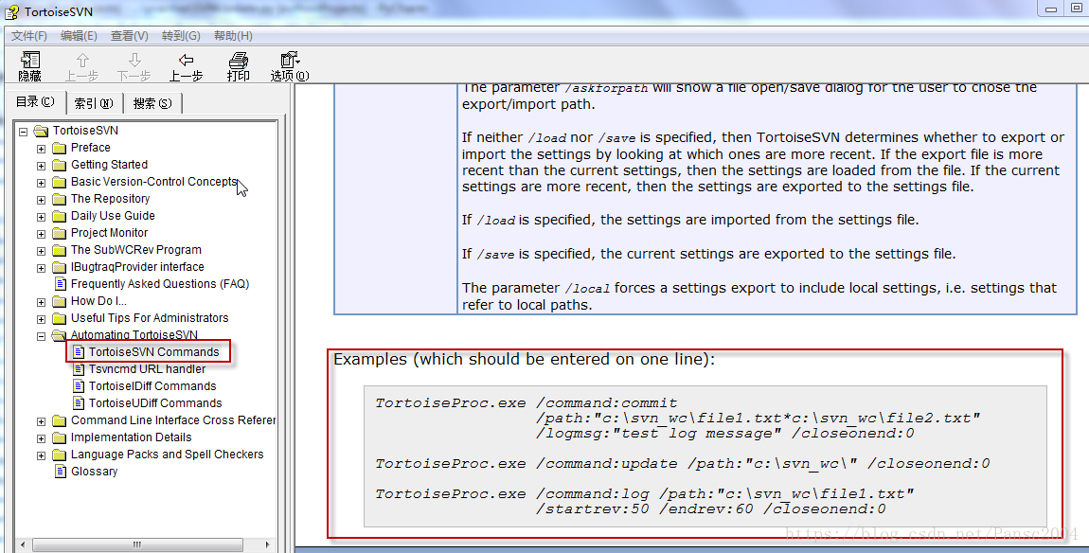The height and width of the screenshot is (553, 1089).
Task: Select the How Do I... tree item
Action: pyautogui.click(x=98, y=301)
